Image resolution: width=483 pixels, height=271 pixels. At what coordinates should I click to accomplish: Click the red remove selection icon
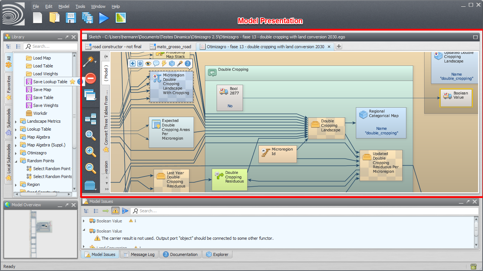point(91,78)
